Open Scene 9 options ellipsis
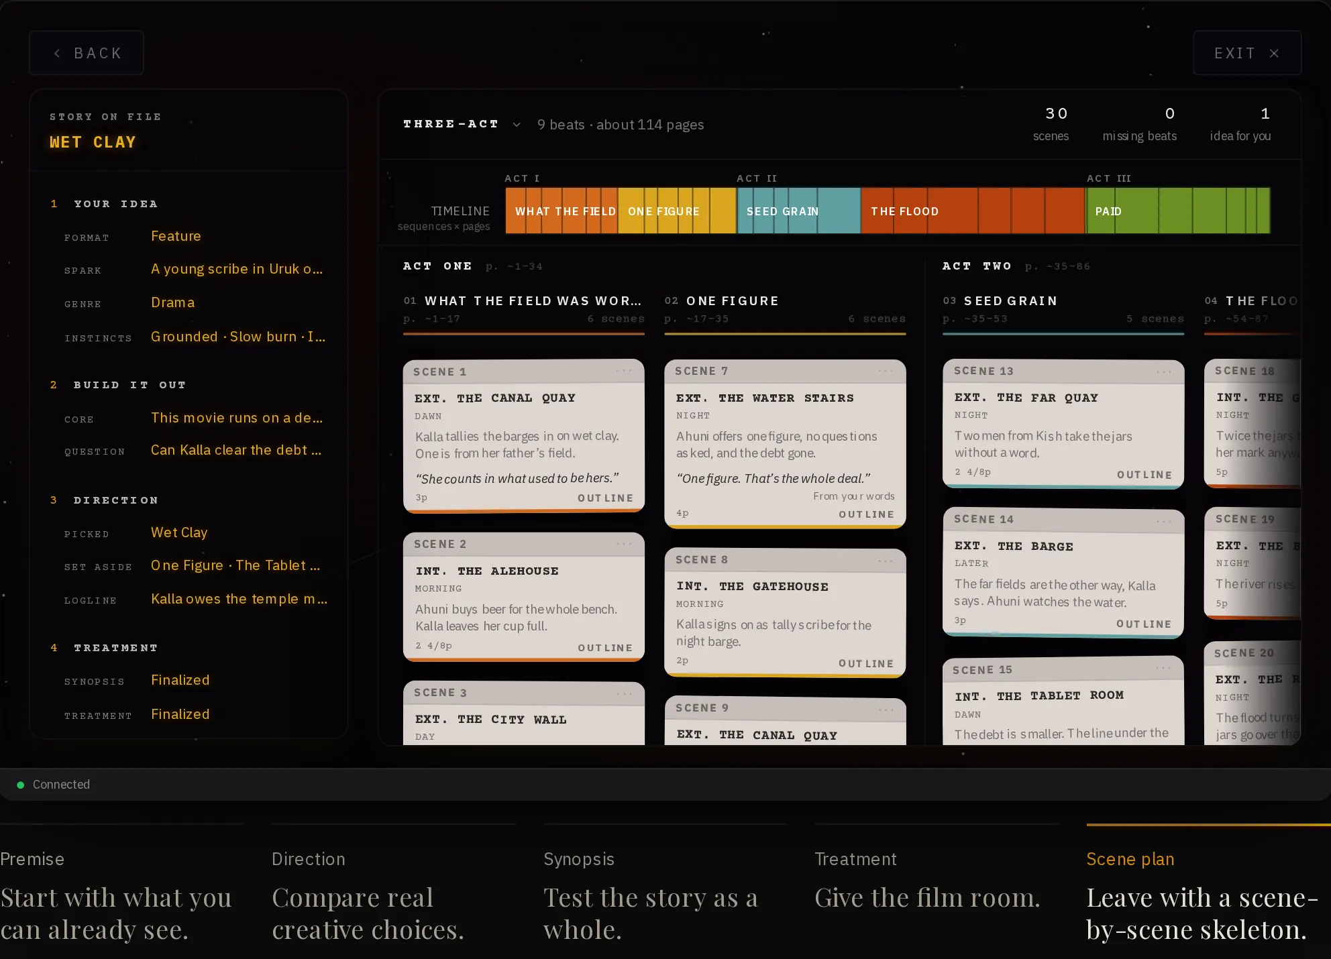The width and height of the screenshot is (1331, 959). [x=886, y=709]
